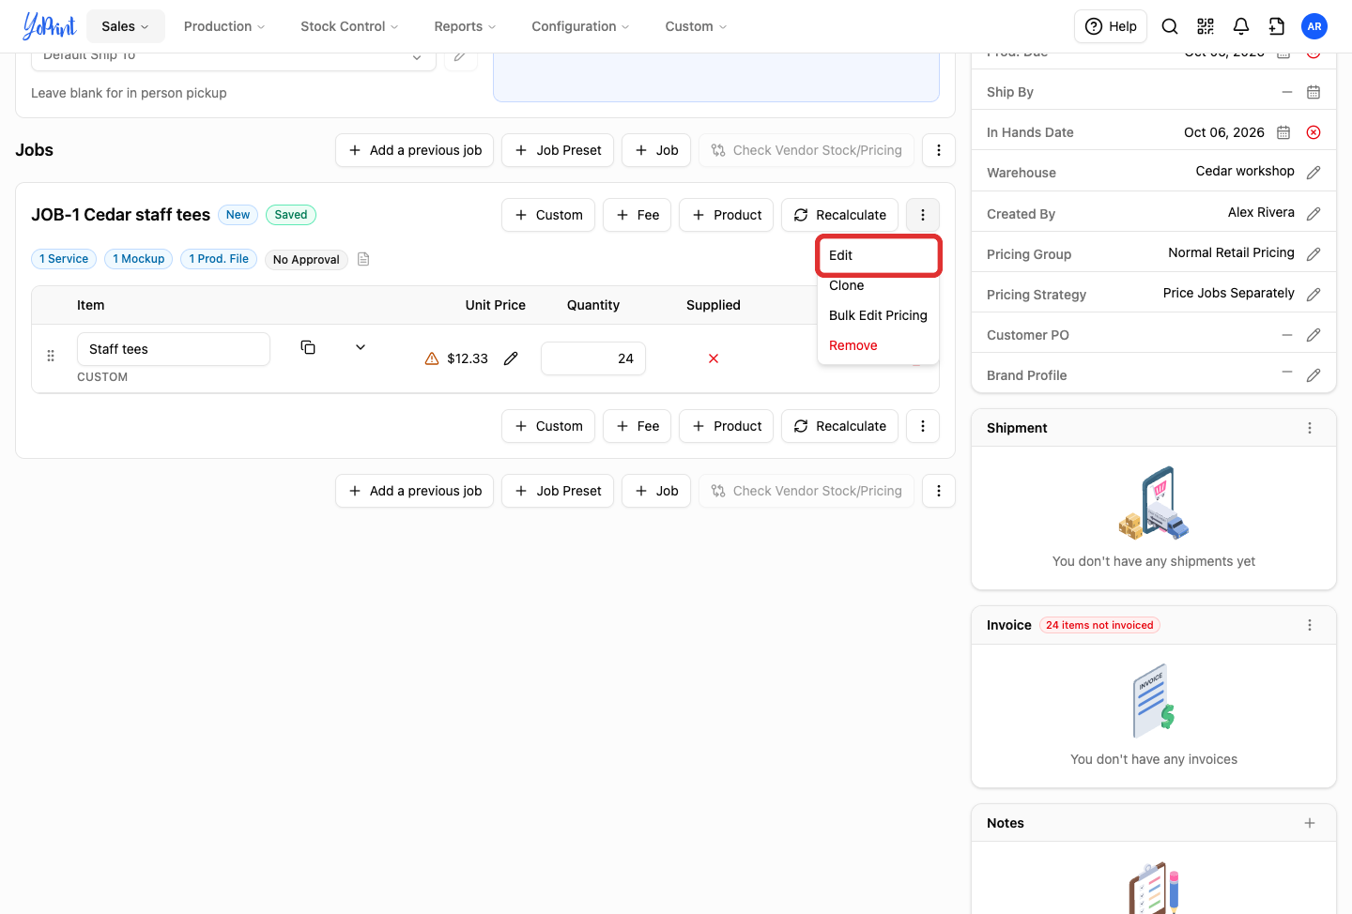1352x914 pixels.
Task: Toggle the Supplied red X mark
Action: (714, 358)
